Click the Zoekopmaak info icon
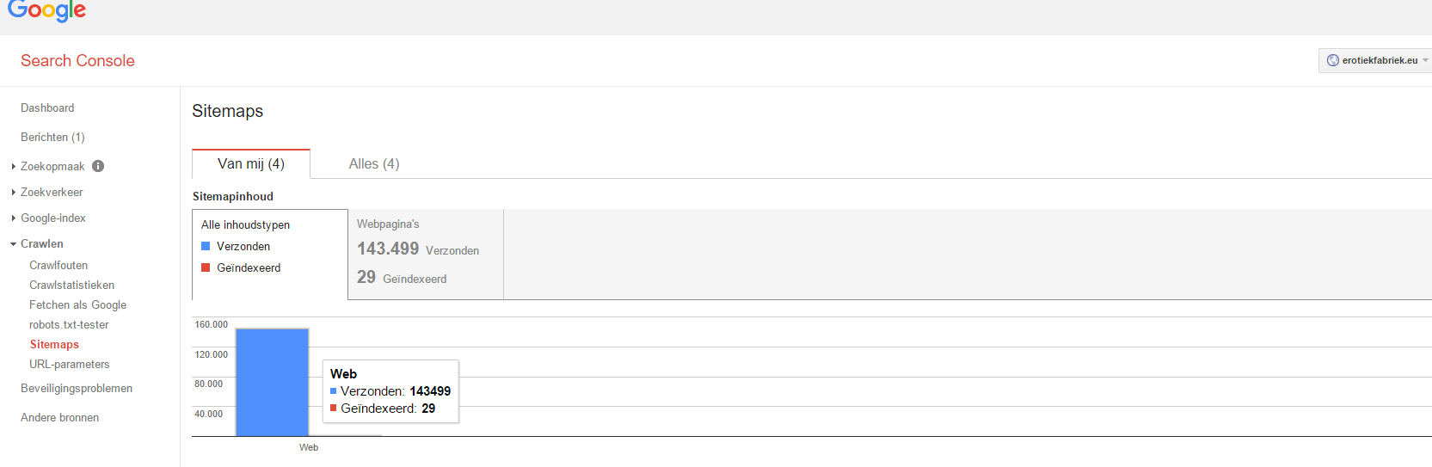 coord(98,166)
